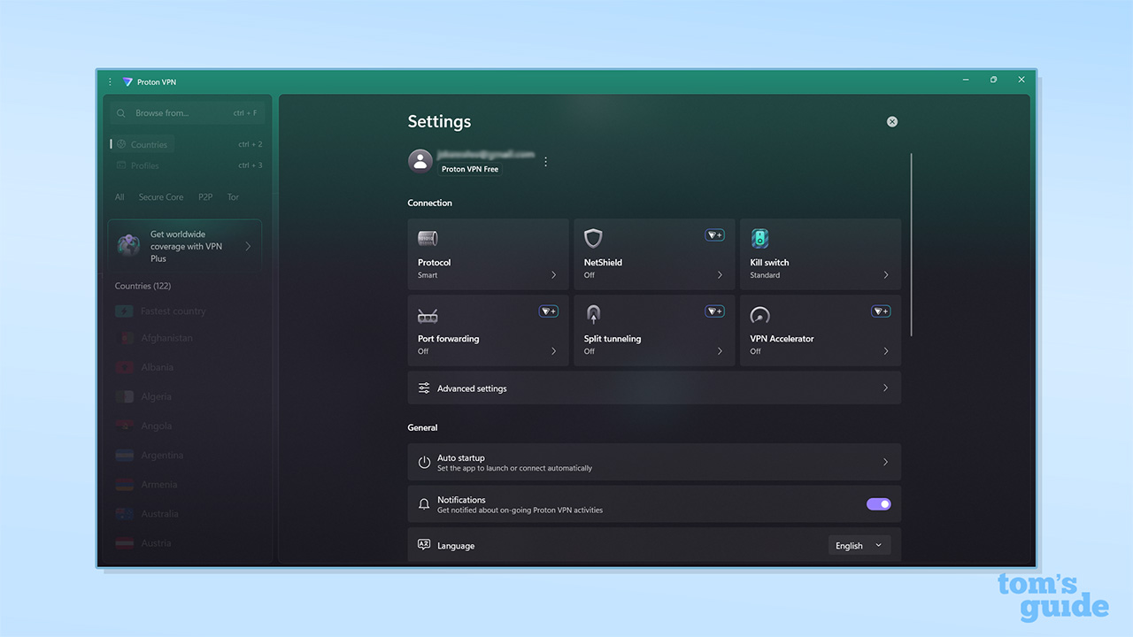Click the NetShield shield icon
Image resolution: width=1133 pixels, height=637 pixels.
593,238
